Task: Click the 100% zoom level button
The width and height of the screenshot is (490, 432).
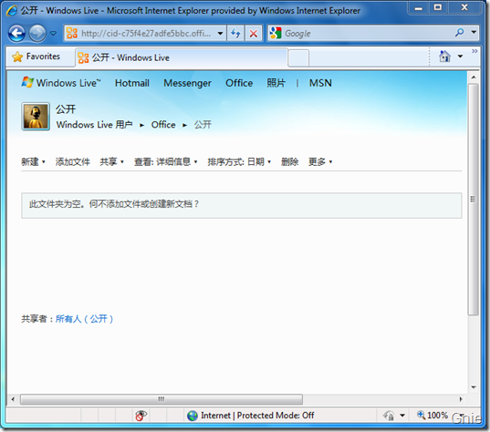Action: (x=433, y=416)
